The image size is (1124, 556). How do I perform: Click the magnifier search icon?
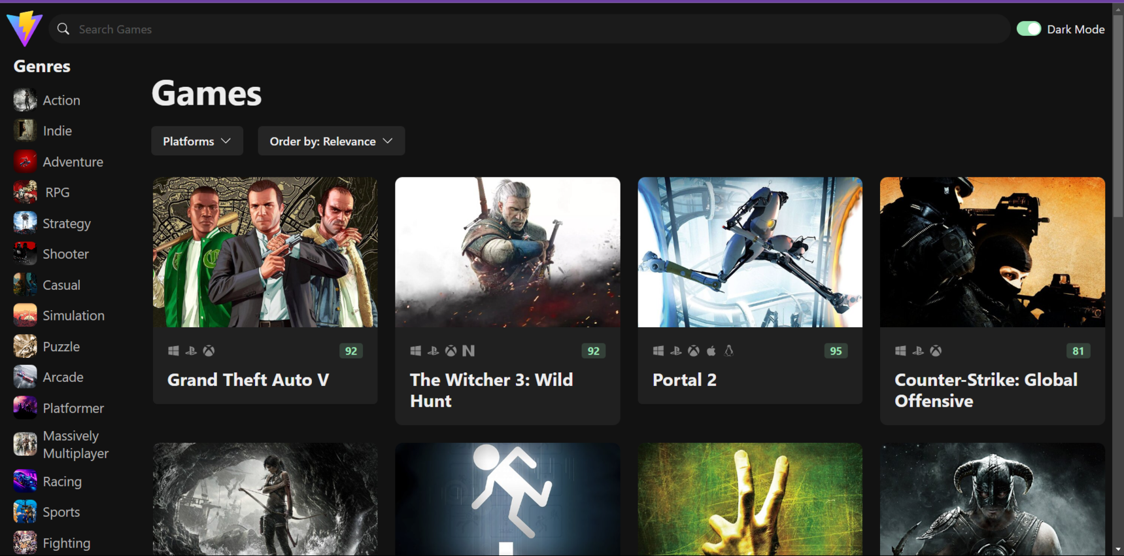click(x=63, y=29)
